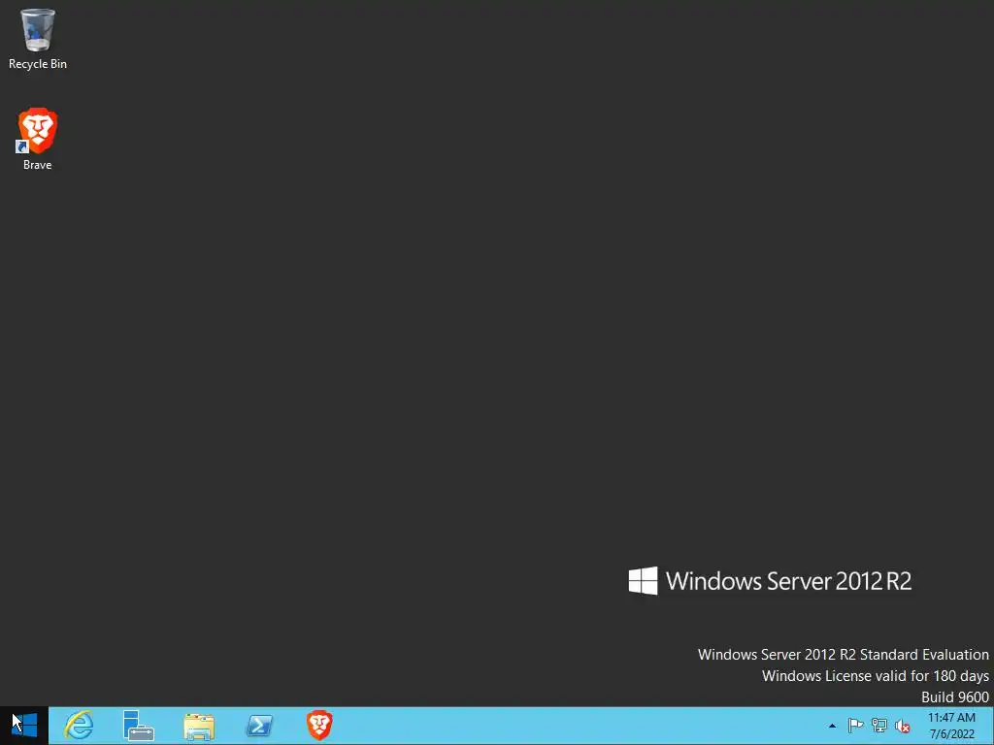Open Server Manager from taskbar

(x=138, y=726)
